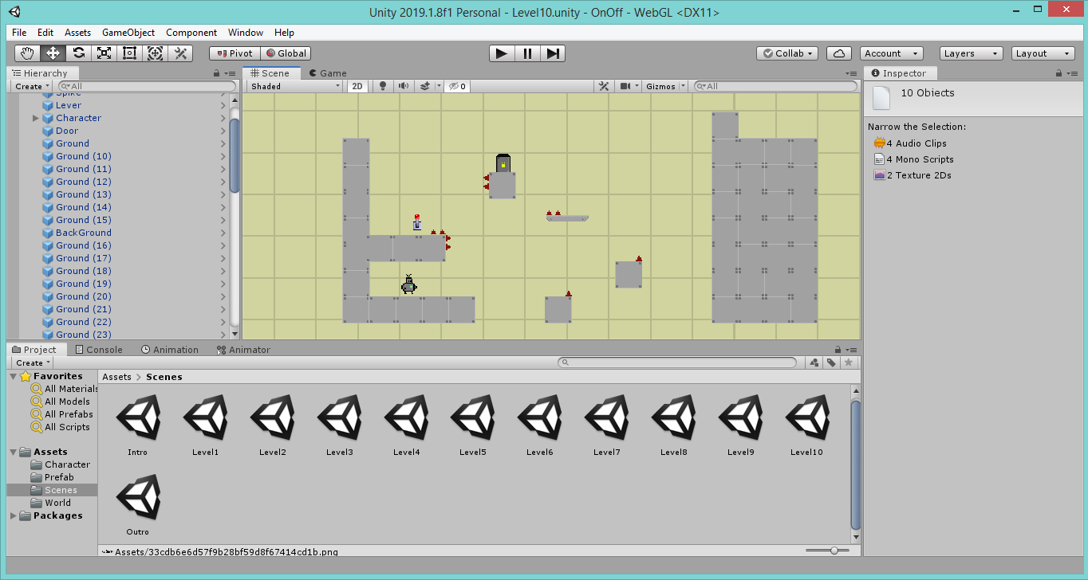
Task: Select the Rotate tool
Action: [78, 53]
